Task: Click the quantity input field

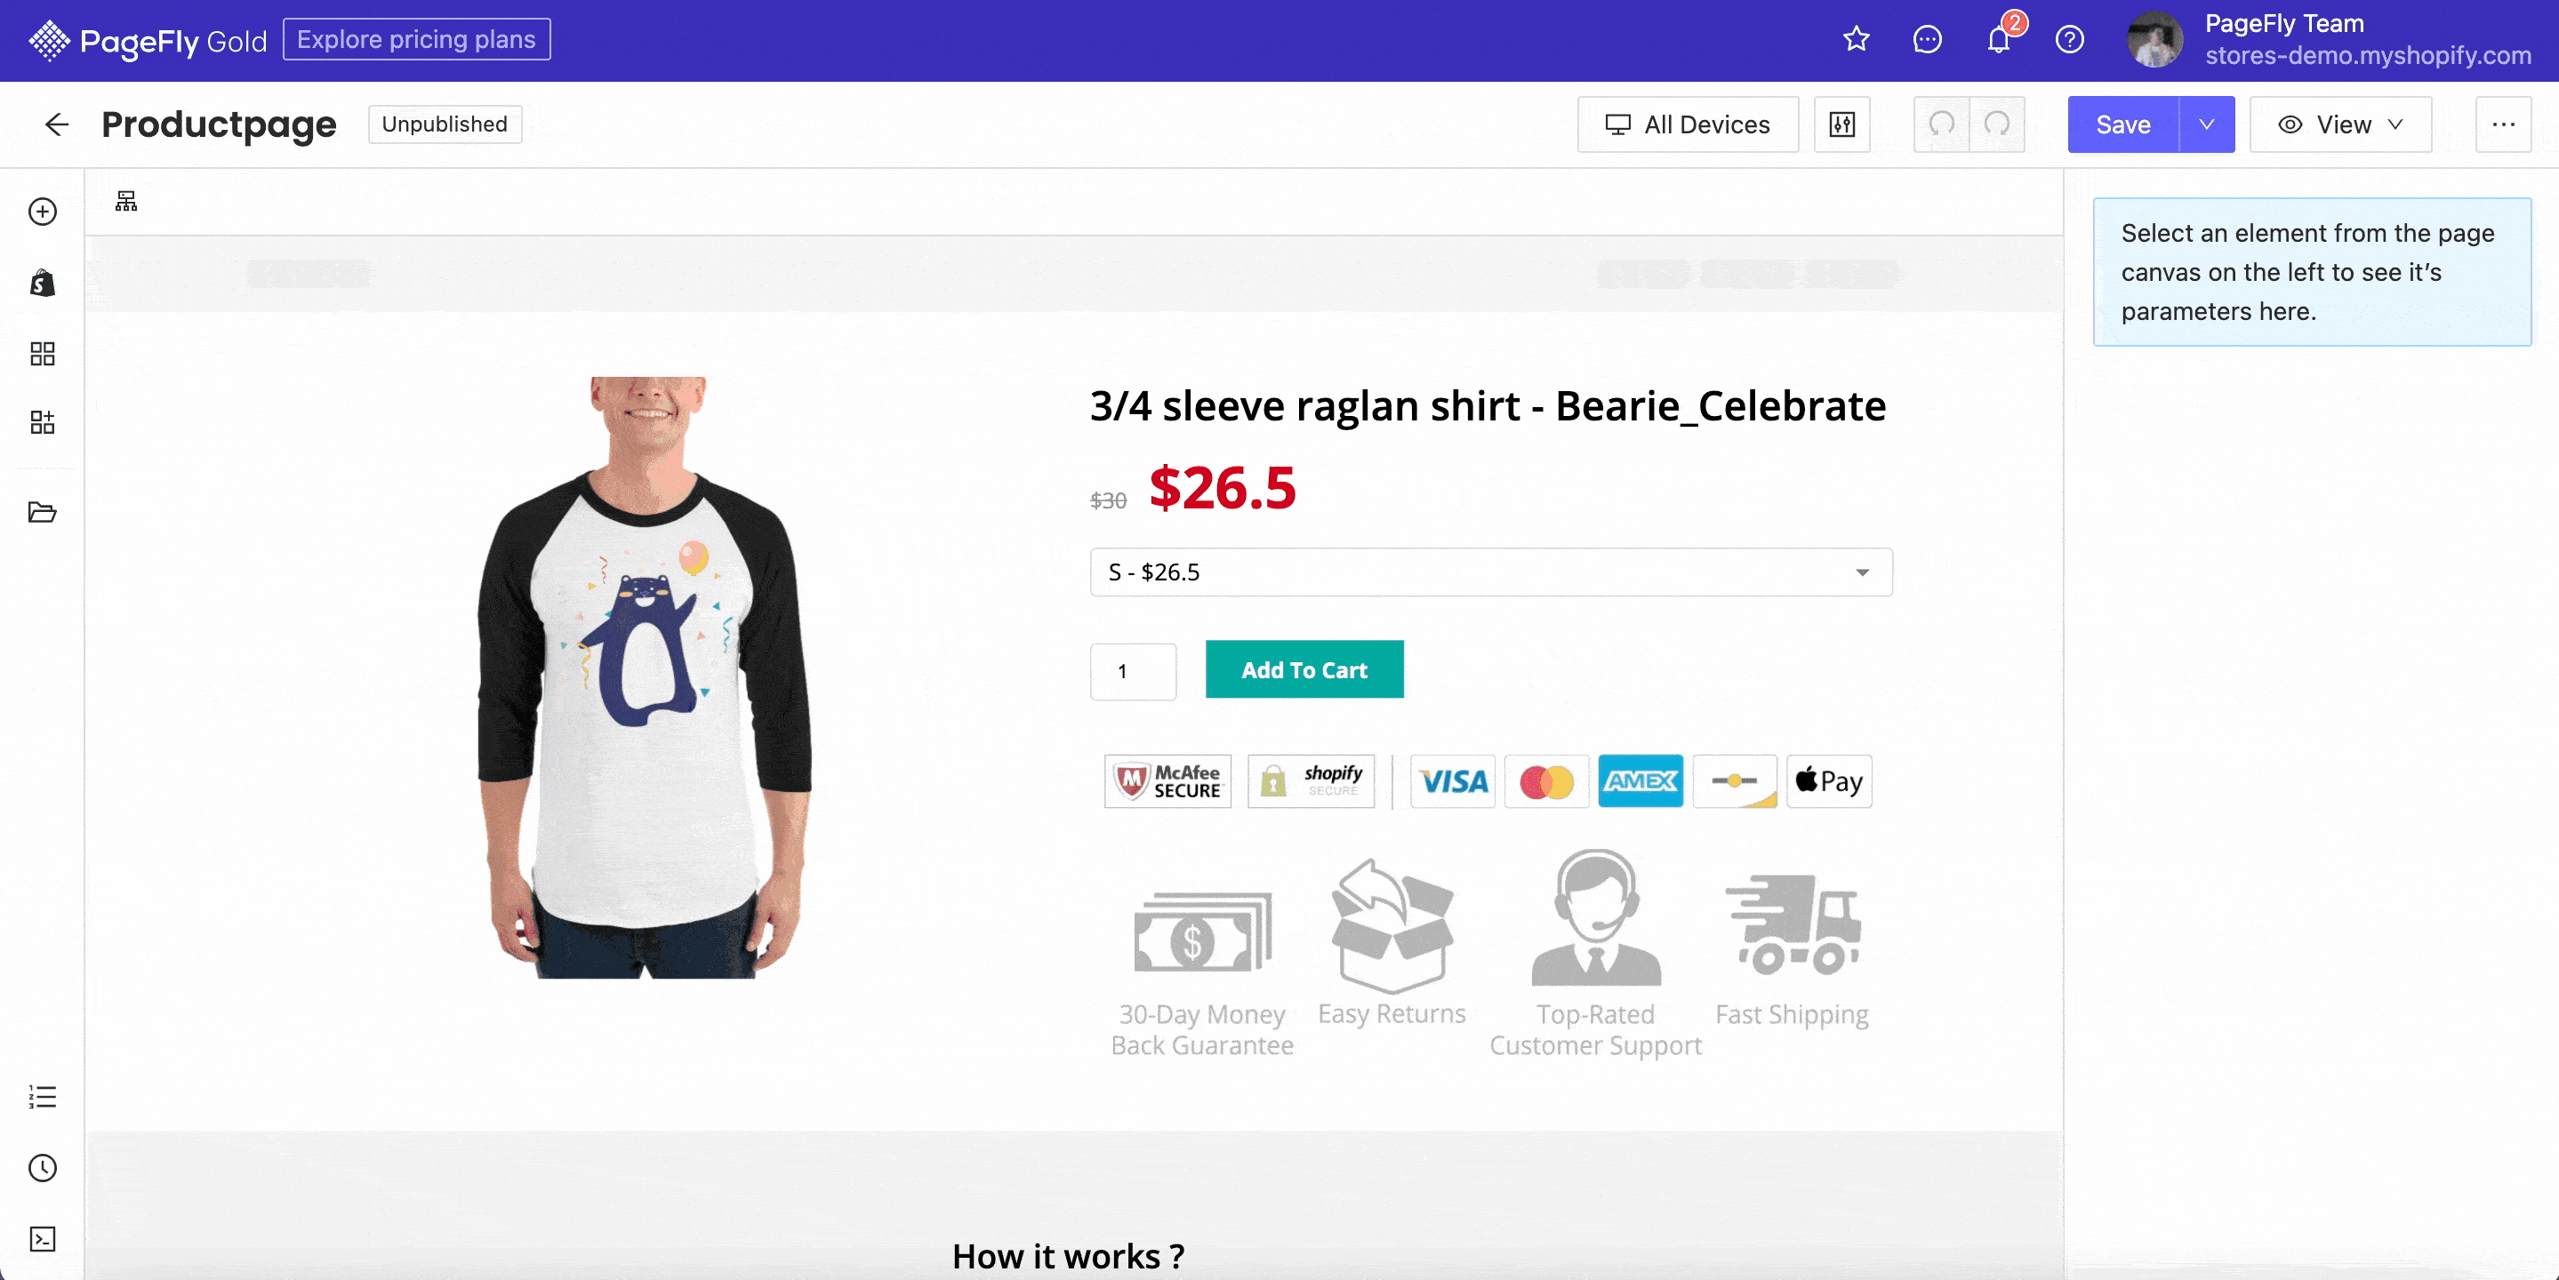Action: pos(1133,671)
